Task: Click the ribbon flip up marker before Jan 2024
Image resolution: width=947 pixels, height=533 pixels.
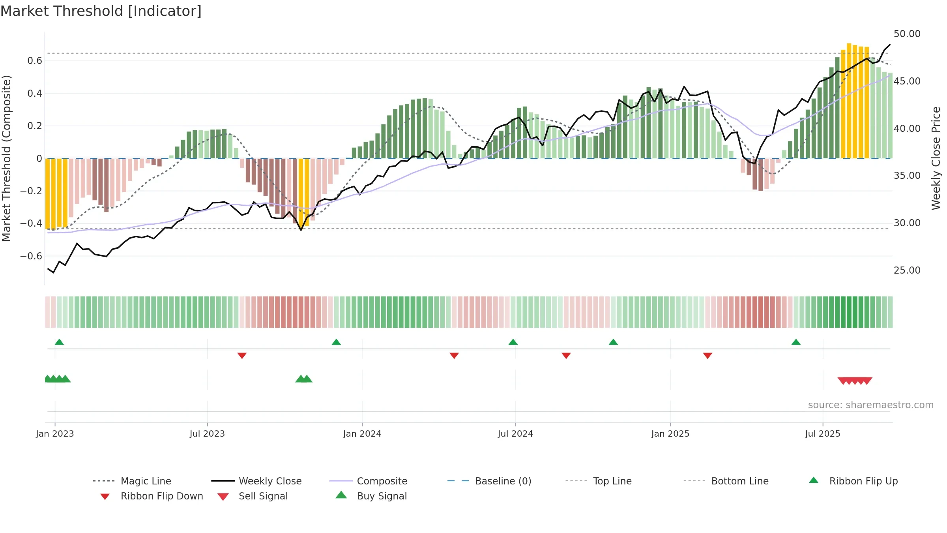Action: coord(336,342)
